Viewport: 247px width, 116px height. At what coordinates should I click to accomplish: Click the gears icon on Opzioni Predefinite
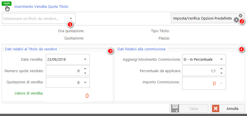[x=238, y=18]
